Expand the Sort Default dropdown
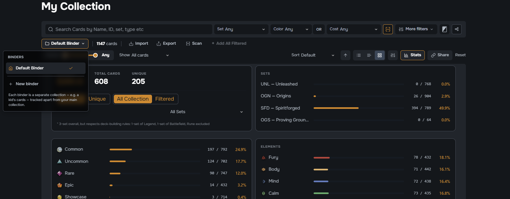This screenshot has height=199, width=510. tap(313, 55)
